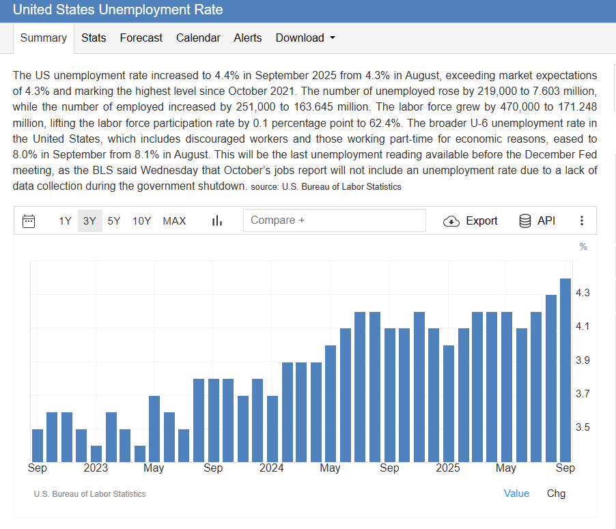Select the 10Y time range
This screenshot has height=529, width=616.
pyautogui.click(x=141, y=221)
